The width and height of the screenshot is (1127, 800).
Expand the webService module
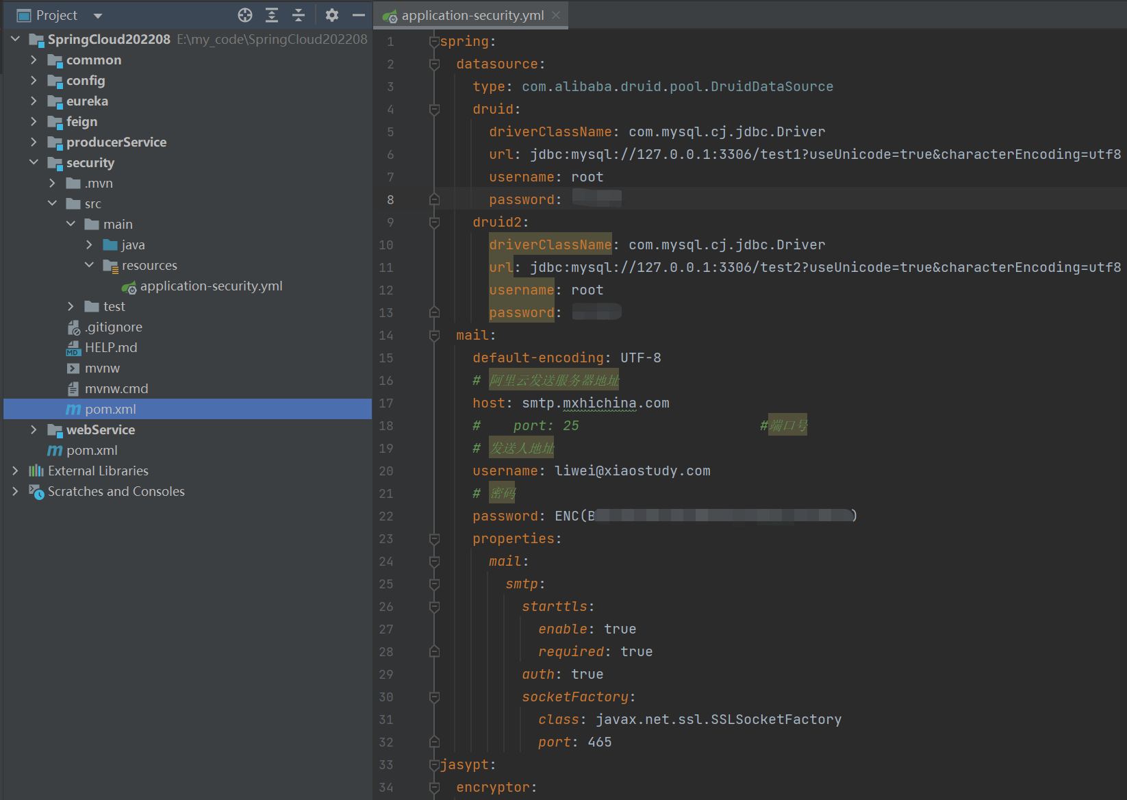[x=34, y=429]
